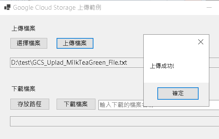Screen dimensions: 219x139
Task: Click the empty download path box at the bottom
Action: (115, 121)
